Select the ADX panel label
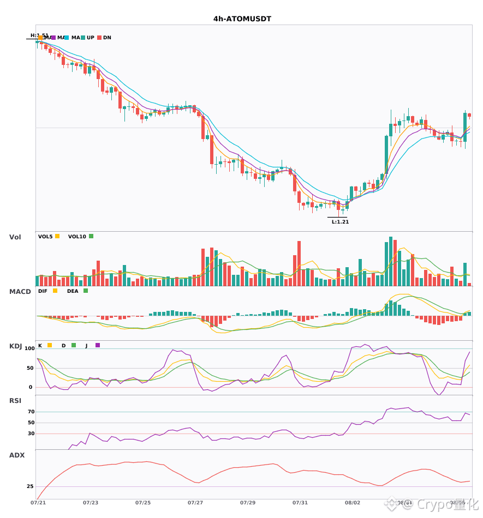 (x=17, y=455)
